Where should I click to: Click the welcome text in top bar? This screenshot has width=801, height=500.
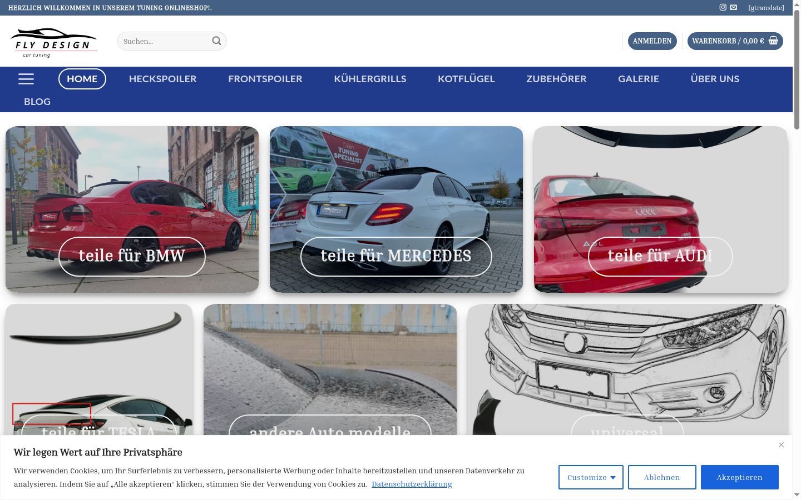[110, 8]
